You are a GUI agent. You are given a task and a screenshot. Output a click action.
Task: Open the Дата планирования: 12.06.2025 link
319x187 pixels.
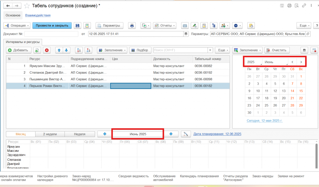tap(217, 134)
